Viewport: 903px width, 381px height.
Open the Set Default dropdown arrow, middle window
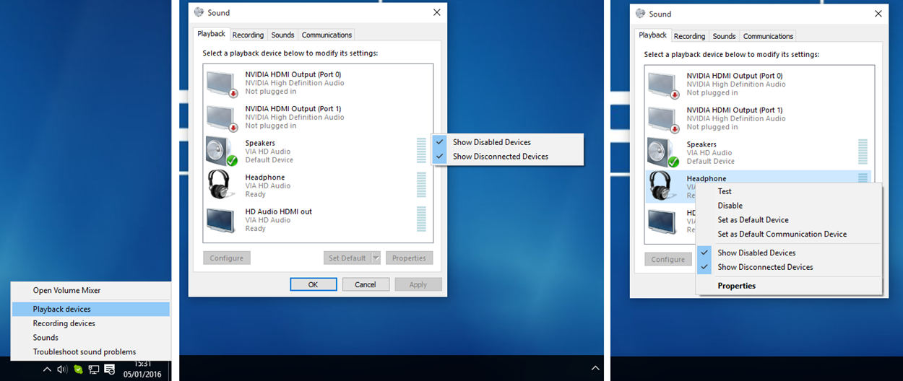[376, 258]
